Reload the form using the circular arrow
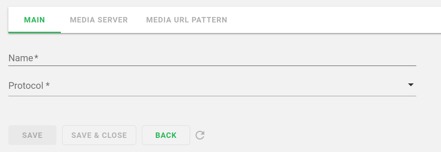Image resolution: width=441 pixels, height=152 pixels. coord(200,135)
